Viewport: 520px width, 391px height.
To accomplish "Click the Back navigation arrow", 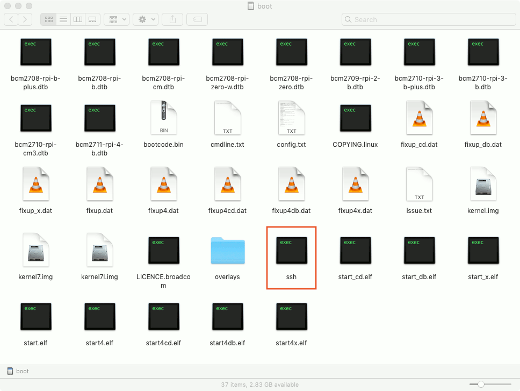I will [11, 19].
